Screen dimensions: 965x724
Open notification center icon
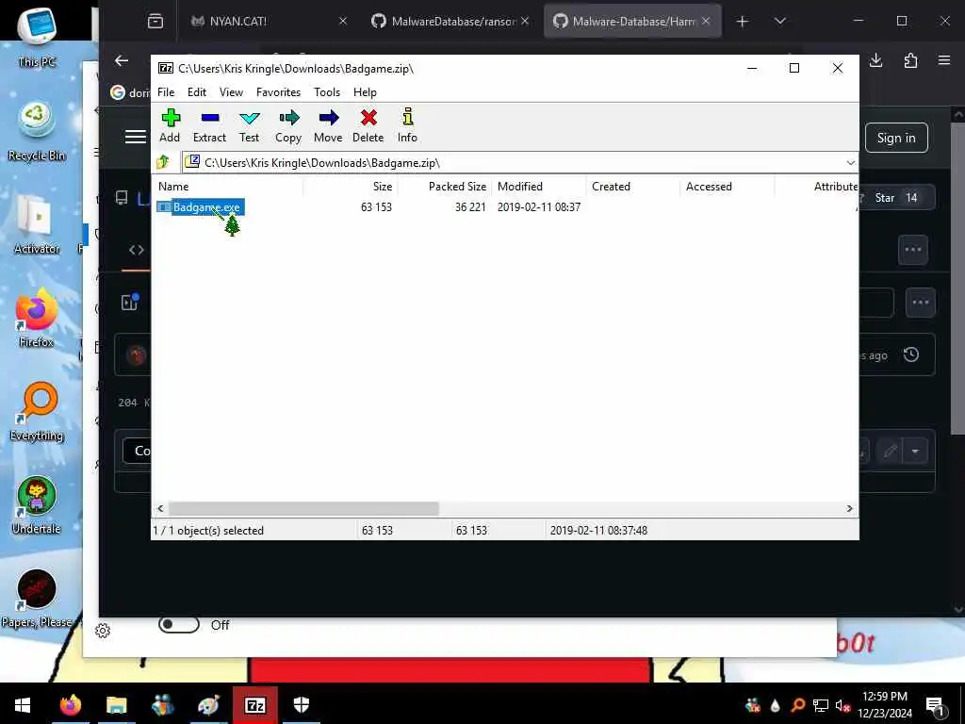(934, 706)
